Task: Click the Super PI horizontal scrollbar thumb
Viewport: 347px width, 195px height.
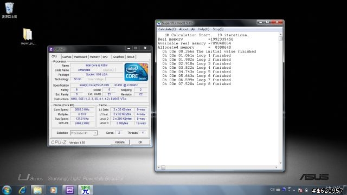Action: tap(163, 167)
